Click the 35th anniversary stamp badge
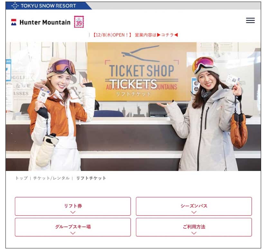This screenshot has width=264, height=250. point(79,22)
